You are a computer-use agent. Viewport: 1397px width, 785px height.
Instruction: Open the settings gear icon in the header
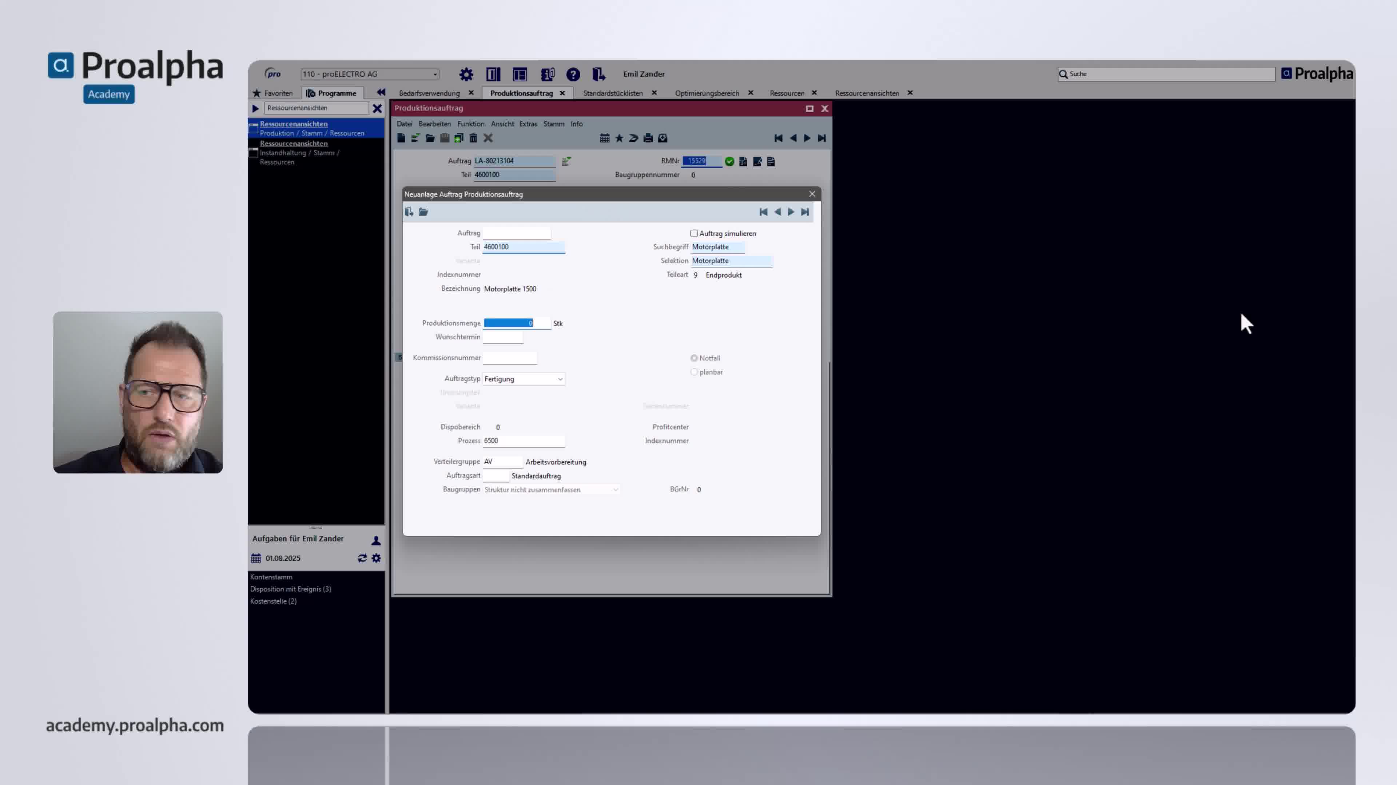click(x=465, y=74)
